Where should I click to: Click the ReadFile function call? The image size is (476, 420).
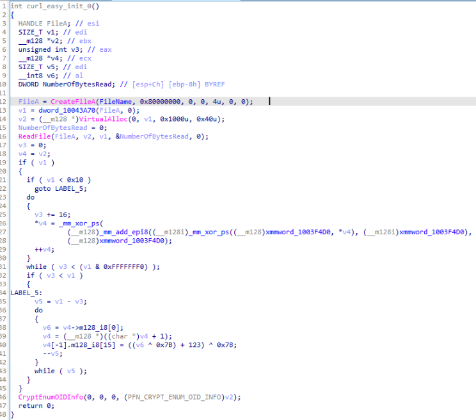(34, 136)
